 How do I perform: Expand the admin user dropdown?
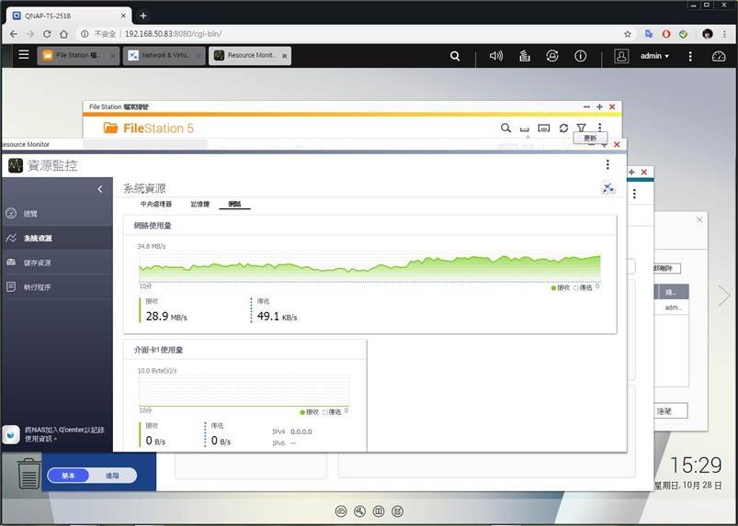(x=654, y=56)
